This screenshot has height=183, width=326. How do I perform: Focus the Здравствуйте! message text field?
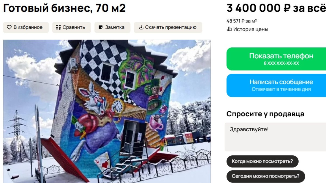275,137
